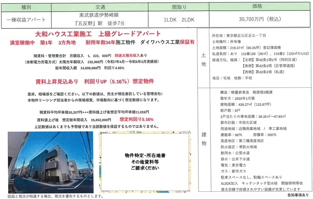Viewport: 313px width, 199px height.
Task: Click the 告知事項あり note
Action: tap(298, 195)
